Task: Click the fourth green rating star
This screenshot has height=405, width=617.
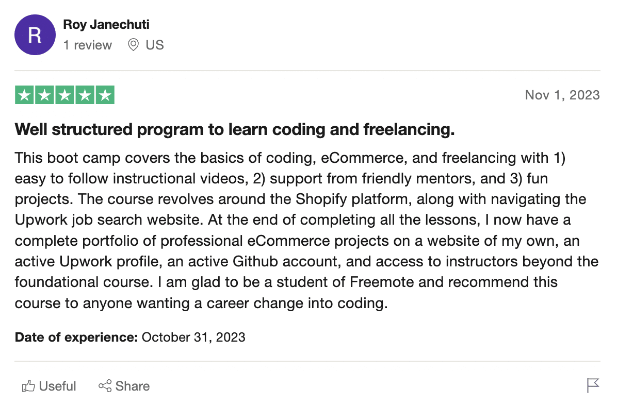Action: pos(85,95)
